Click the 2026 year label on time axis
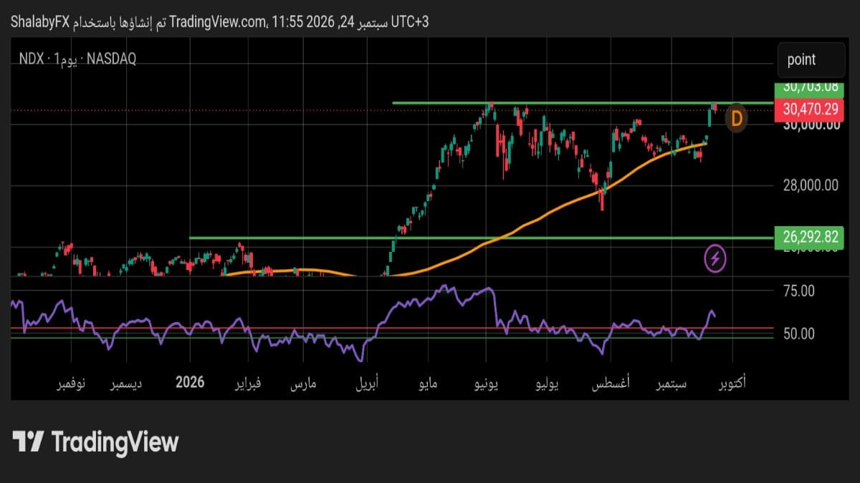 tap(190, 383)
